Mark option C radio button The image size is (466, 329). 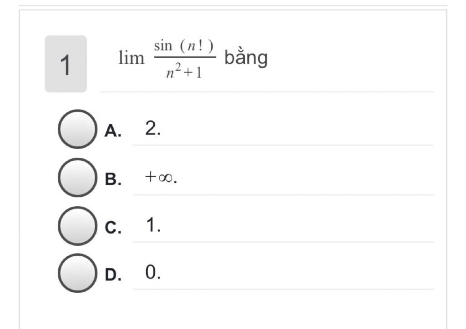[x=77, y=226]
